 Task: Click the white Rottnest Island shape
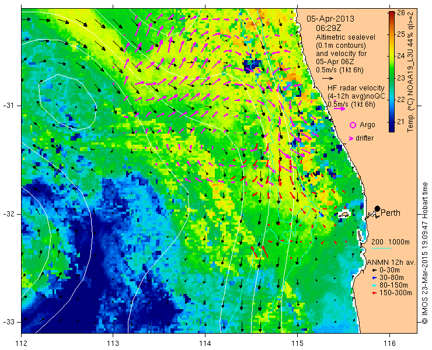[344, 215]
